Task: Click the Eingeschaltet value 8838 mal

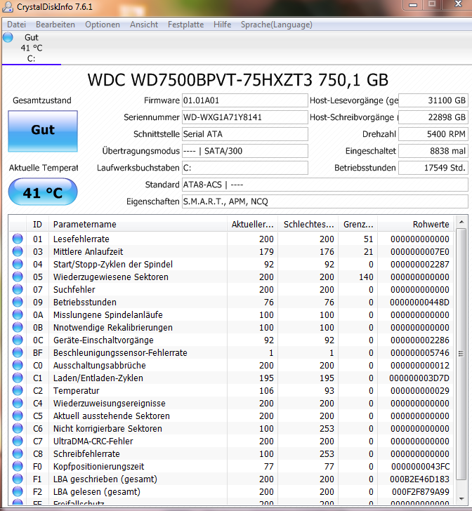Action: 433,151
